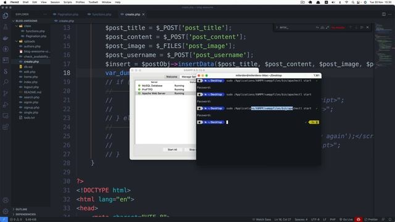Click the find widget search input
The width and height of the screenshot is (395, 222).
click(x=297, y=27)
